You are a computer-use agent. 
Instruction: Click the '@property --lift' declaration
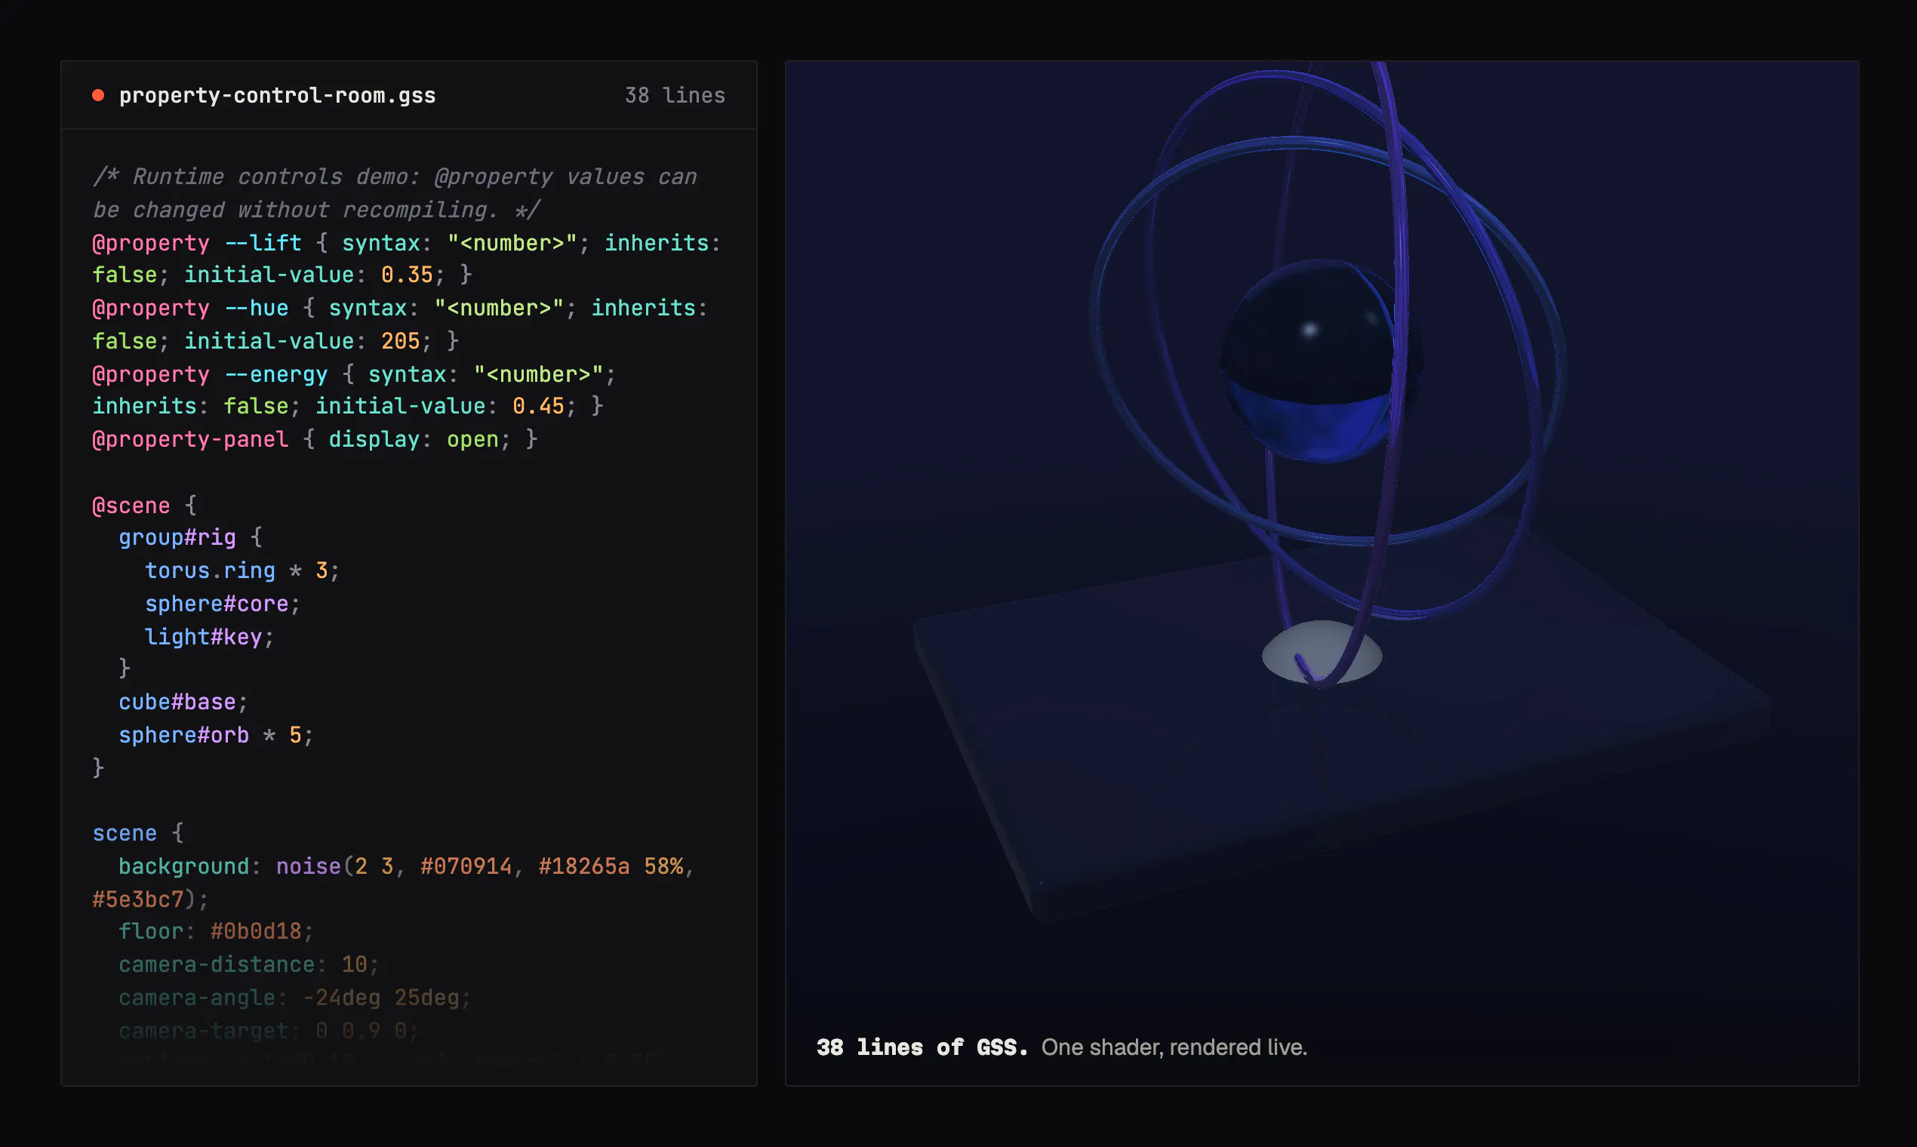pyautogui.click(x=196, y=243)
